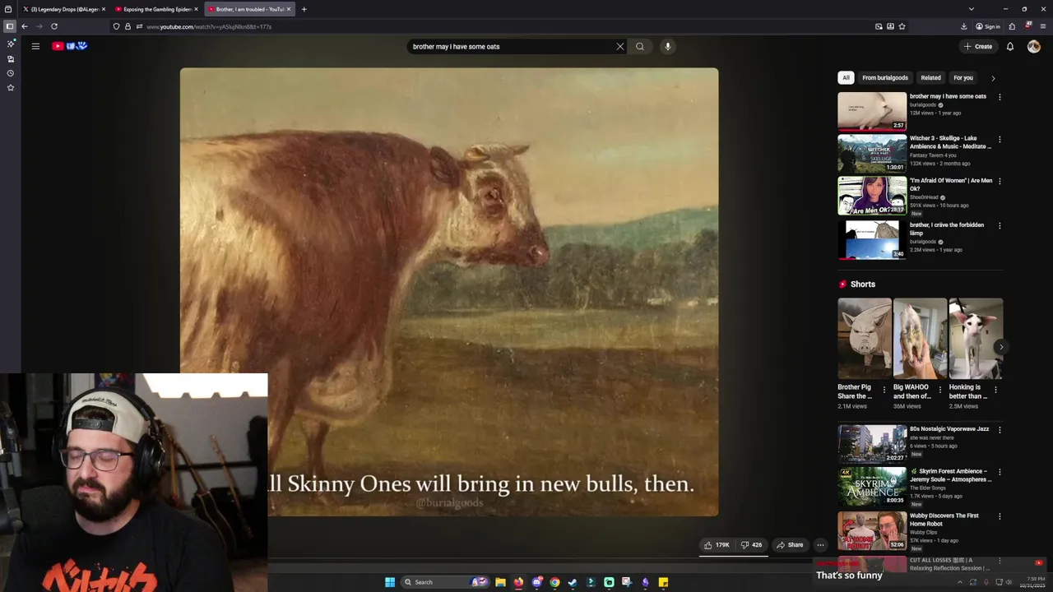This screenshot has height=592, width=1053.
Task: Go to the YouTube home logo
Action: (69, 46)
